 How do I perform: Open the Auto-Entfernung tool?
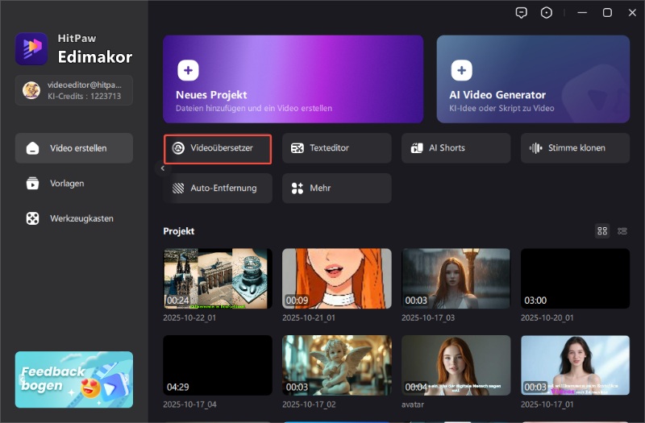click(218, 189)
